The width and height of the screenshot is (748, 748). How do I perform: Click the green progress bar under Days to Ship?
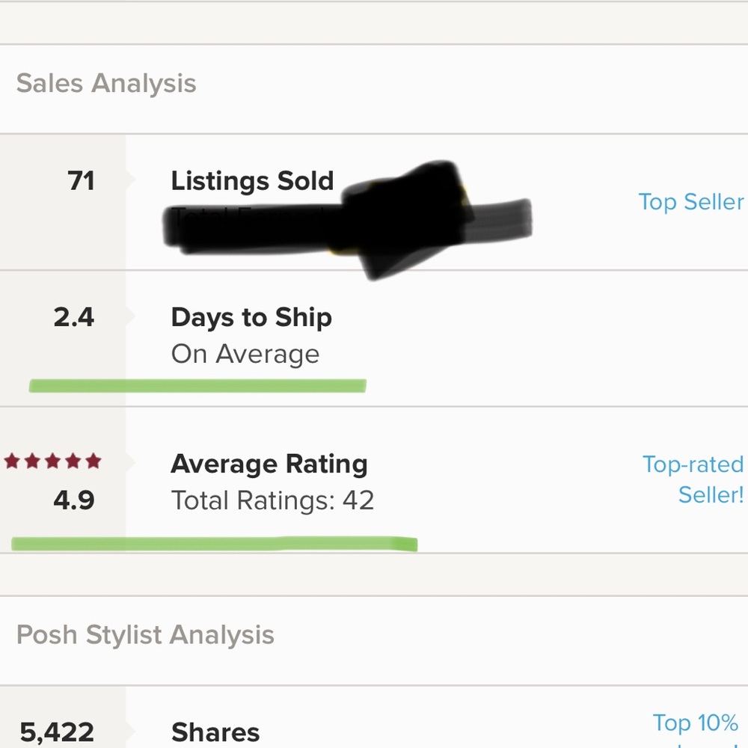[197, 384]
